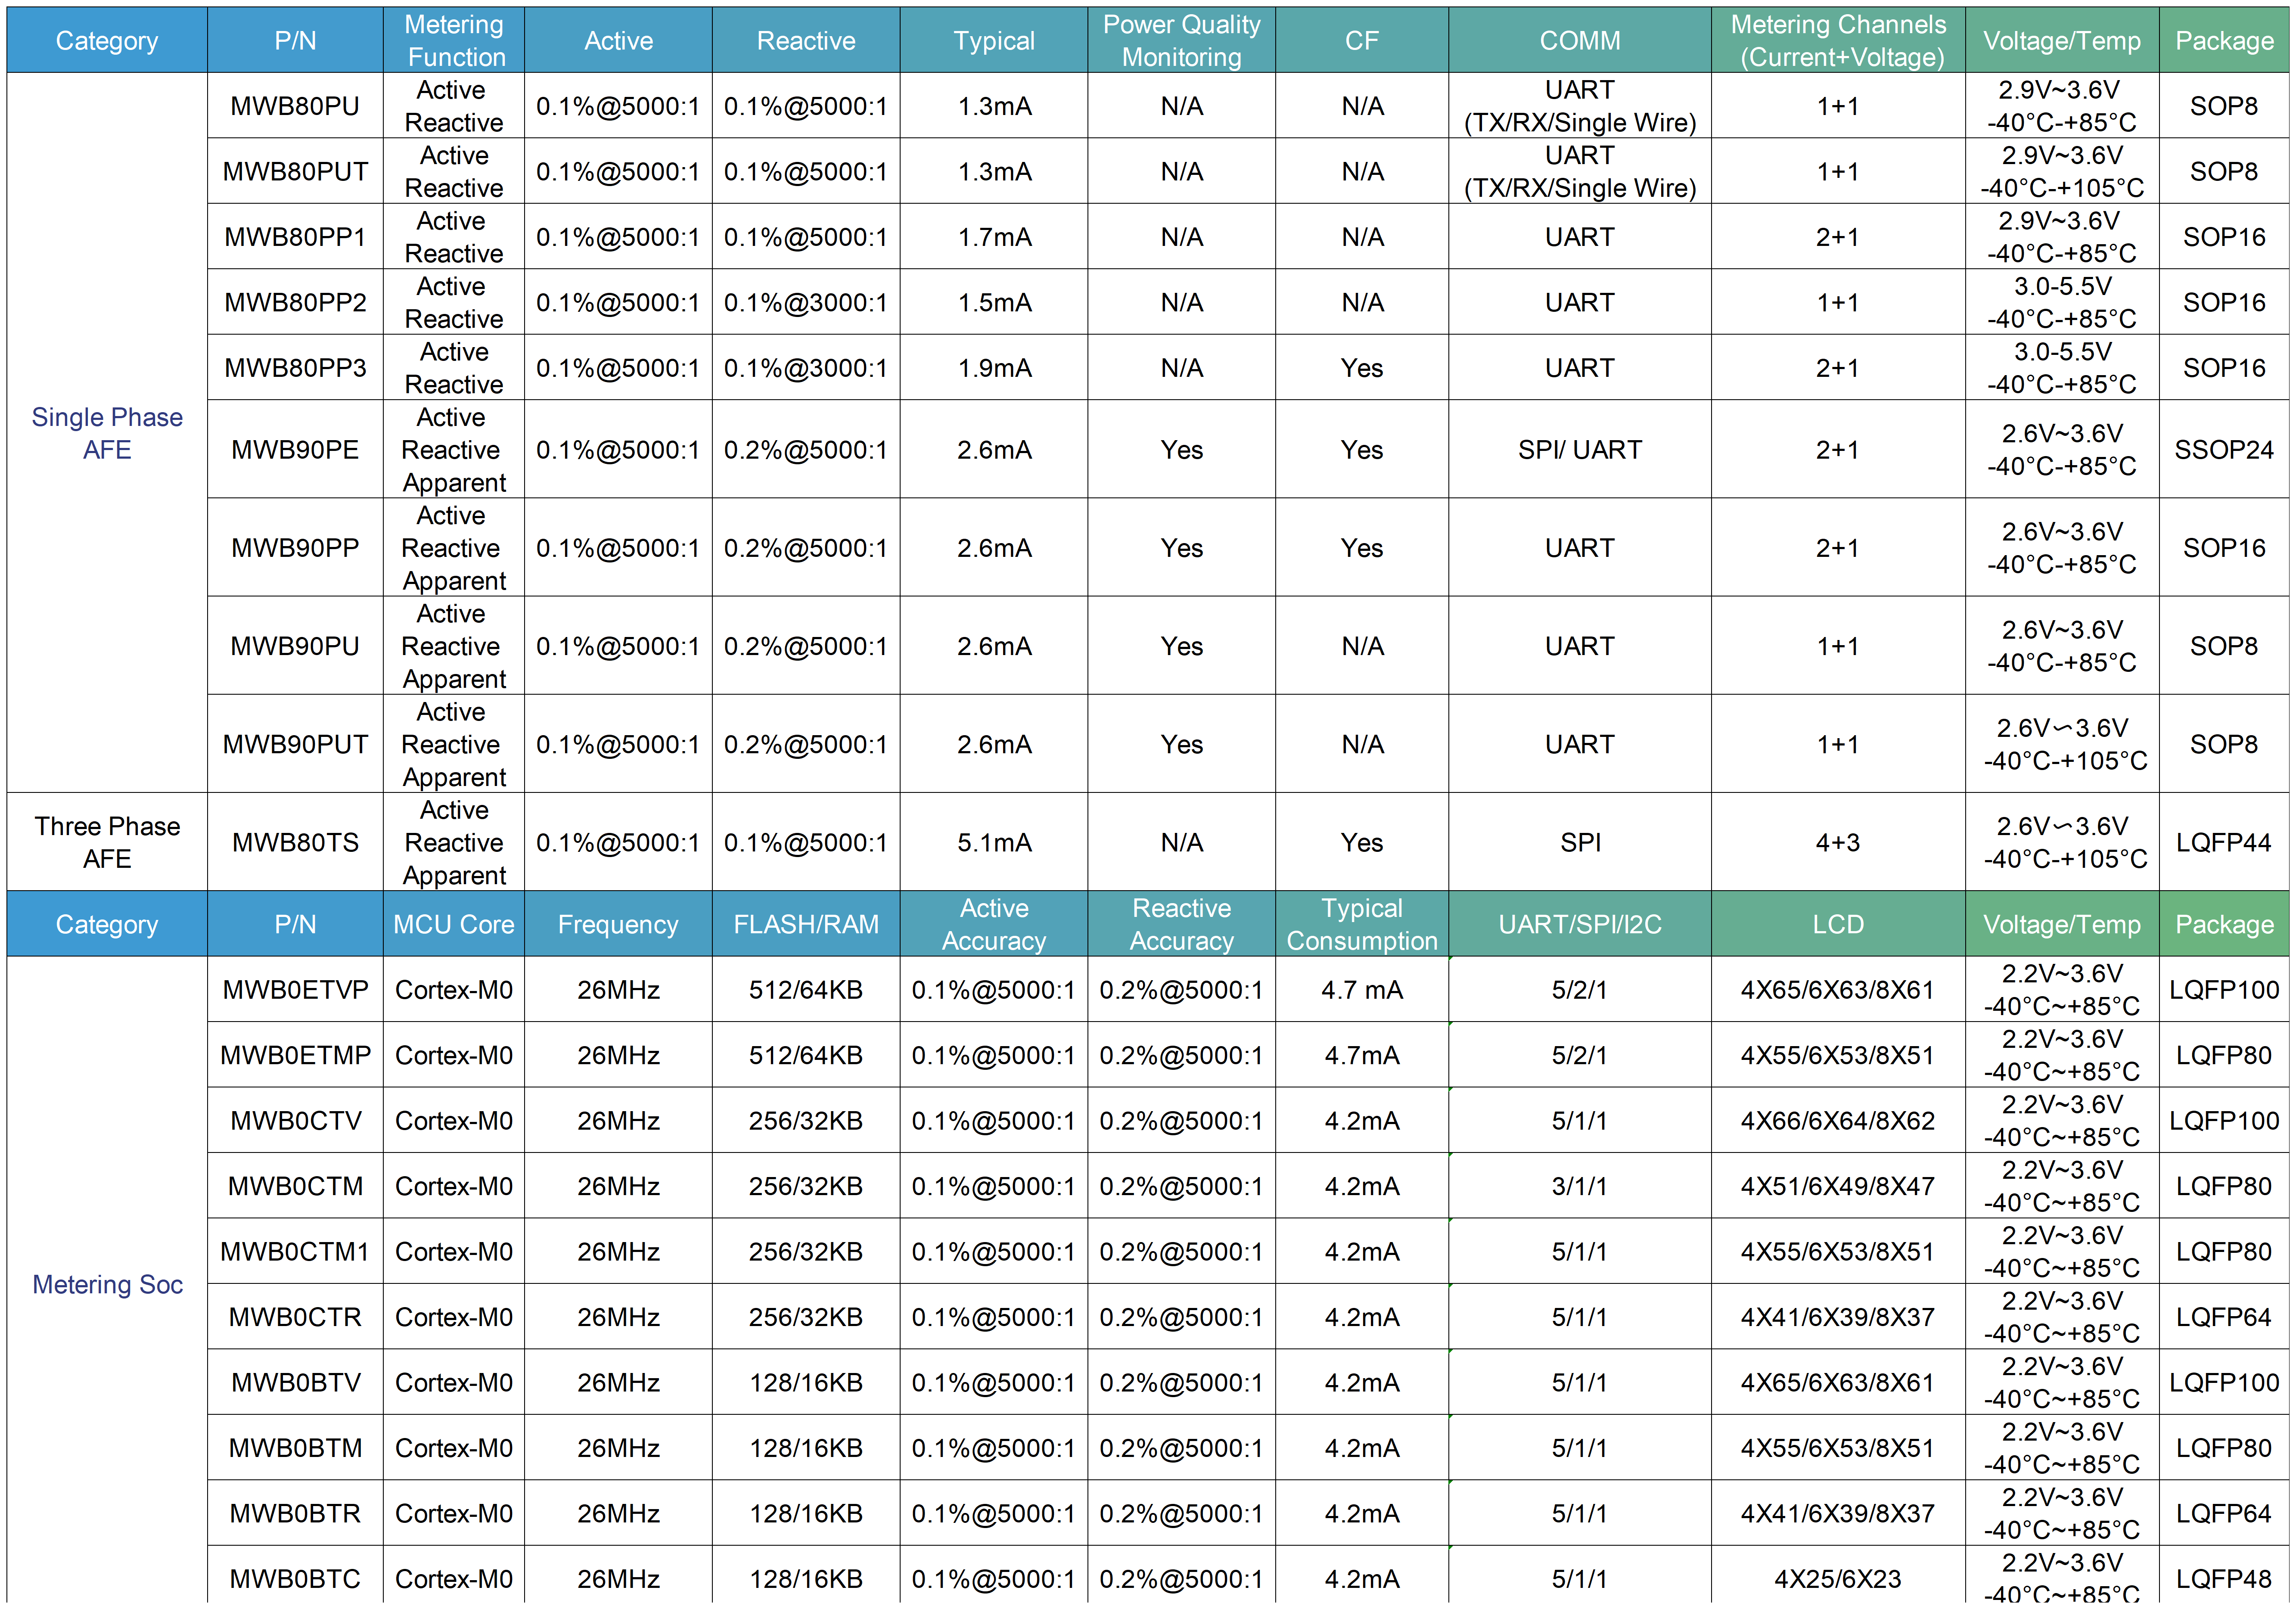Click the MWB0CTV part number
2296x1609 pixels.
tap(295, 1121)
